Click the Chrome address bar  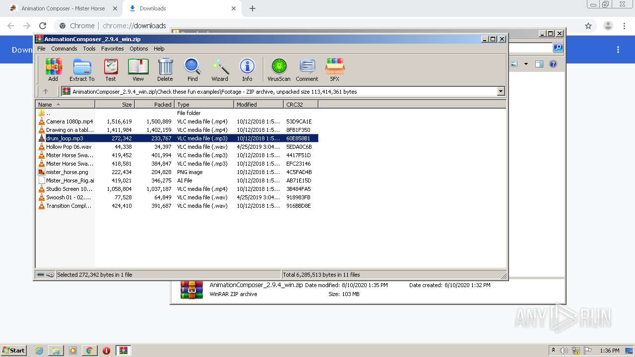317,26
